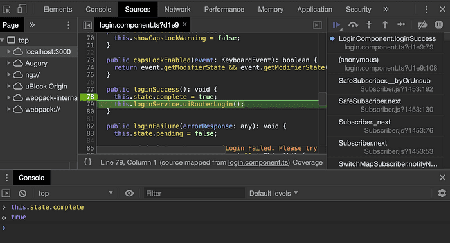450x243 pixels.
Task: Pretty print source with curly braces icon
Action: pos(88,162)
